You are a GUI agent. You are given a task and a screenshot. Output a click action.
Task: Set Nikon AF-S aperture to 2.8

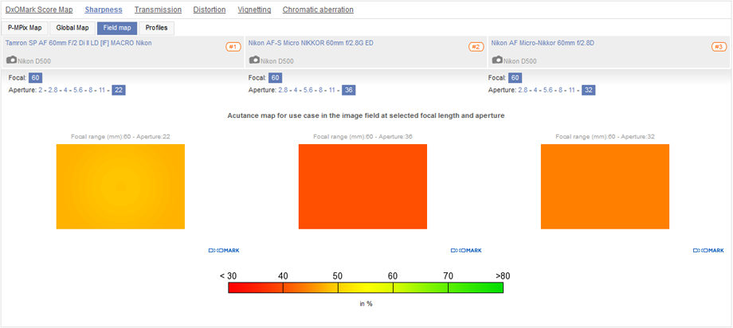(x=283, y=90)
